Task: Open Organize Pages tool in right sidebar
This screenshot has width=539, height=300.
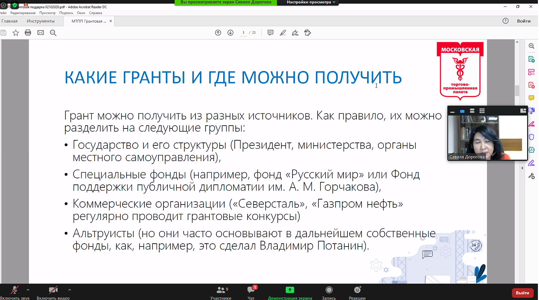Action: pyautogui.click(x=531, y=72)
